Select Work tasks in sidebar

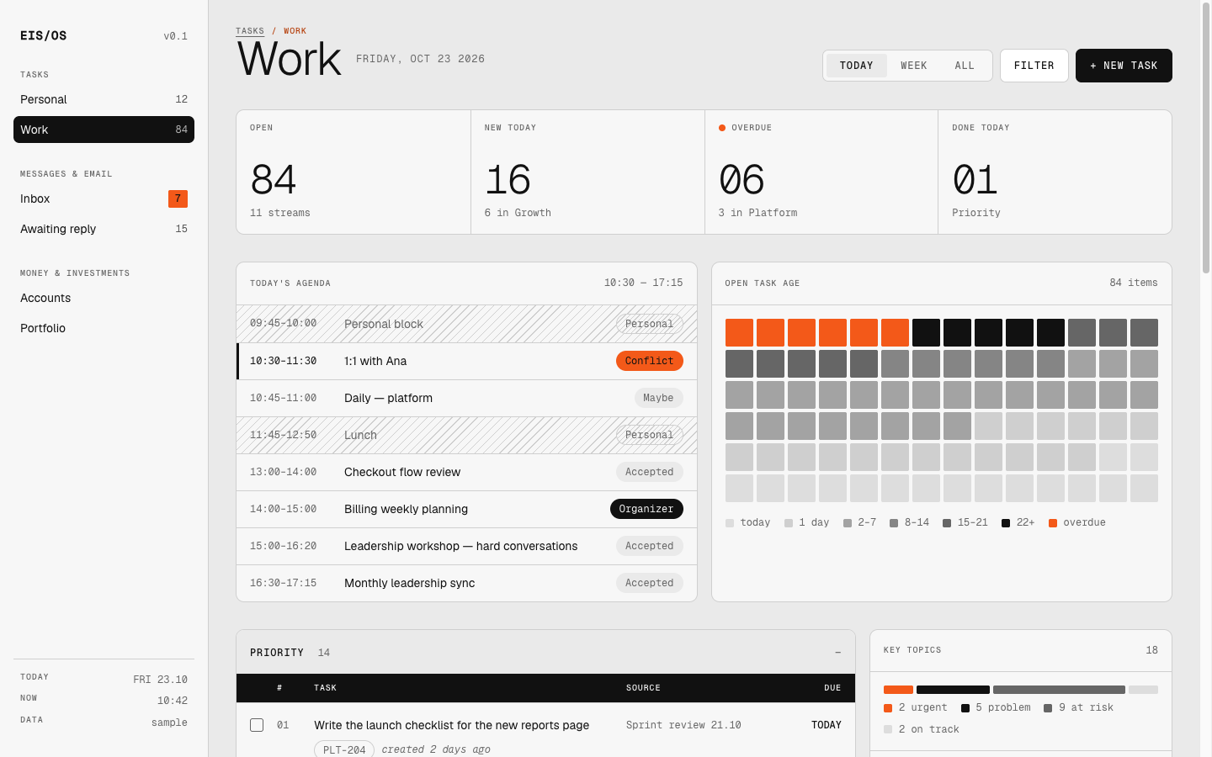tap(104, 130)
